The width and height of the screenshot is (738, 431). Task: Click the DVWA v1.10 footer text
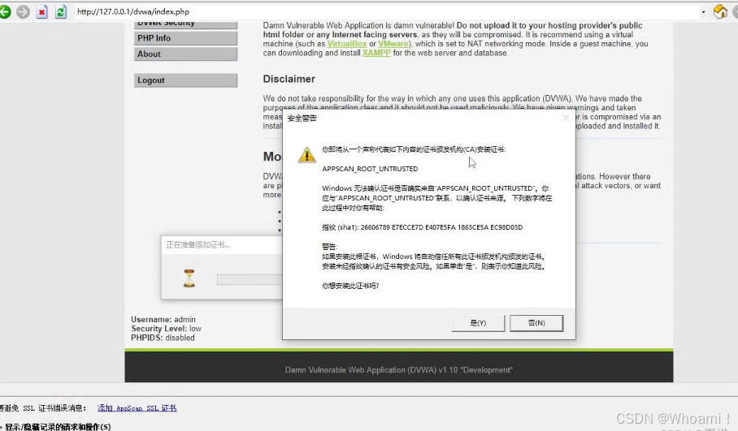[x=398, y=370]
